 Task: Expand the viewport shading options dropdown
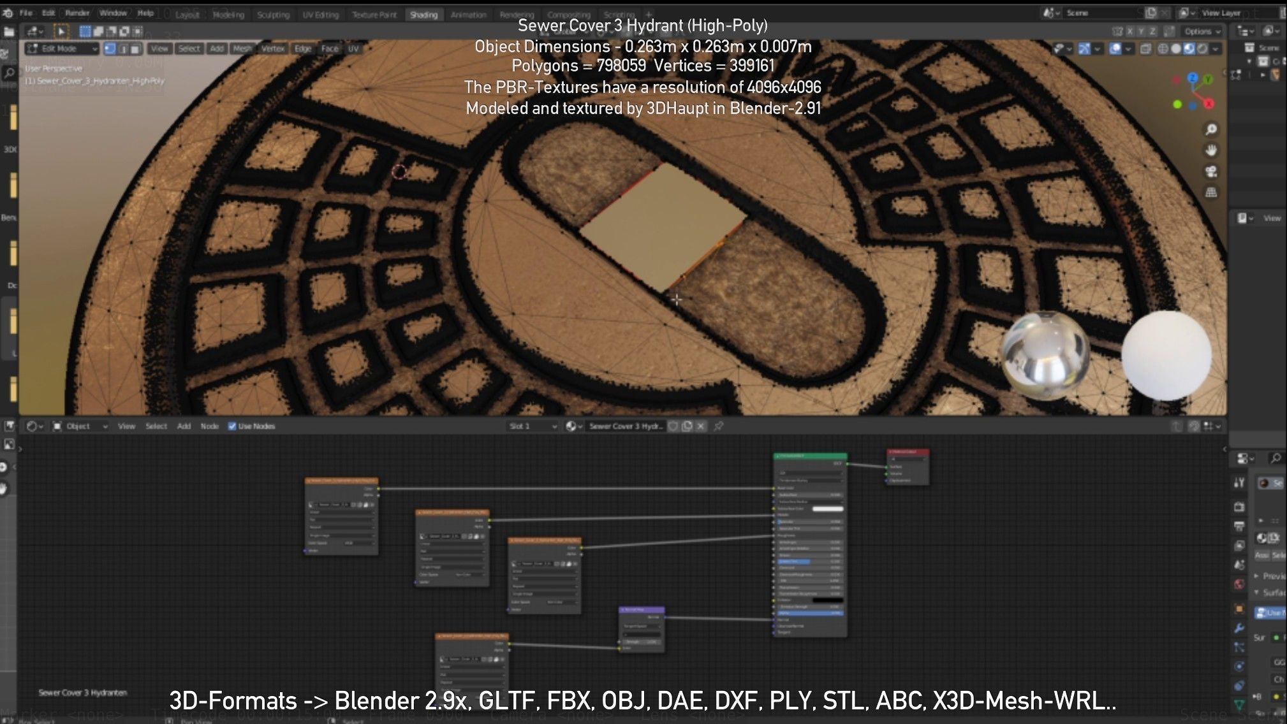(1216, 48)
